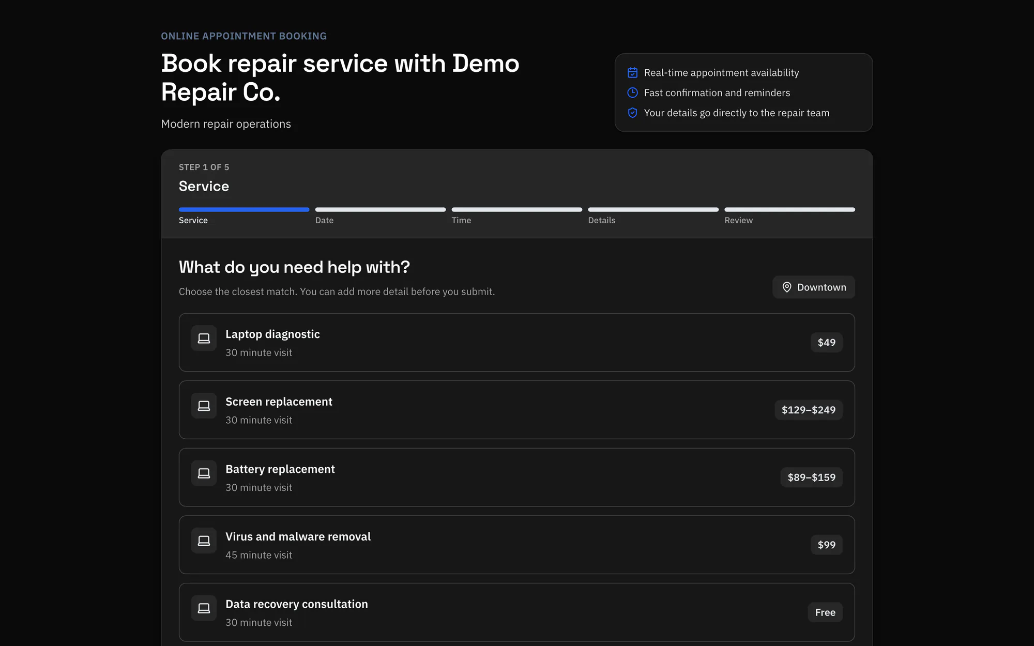
Task: Click the Online Appointment Booking label
Action: tap(244, 36)
